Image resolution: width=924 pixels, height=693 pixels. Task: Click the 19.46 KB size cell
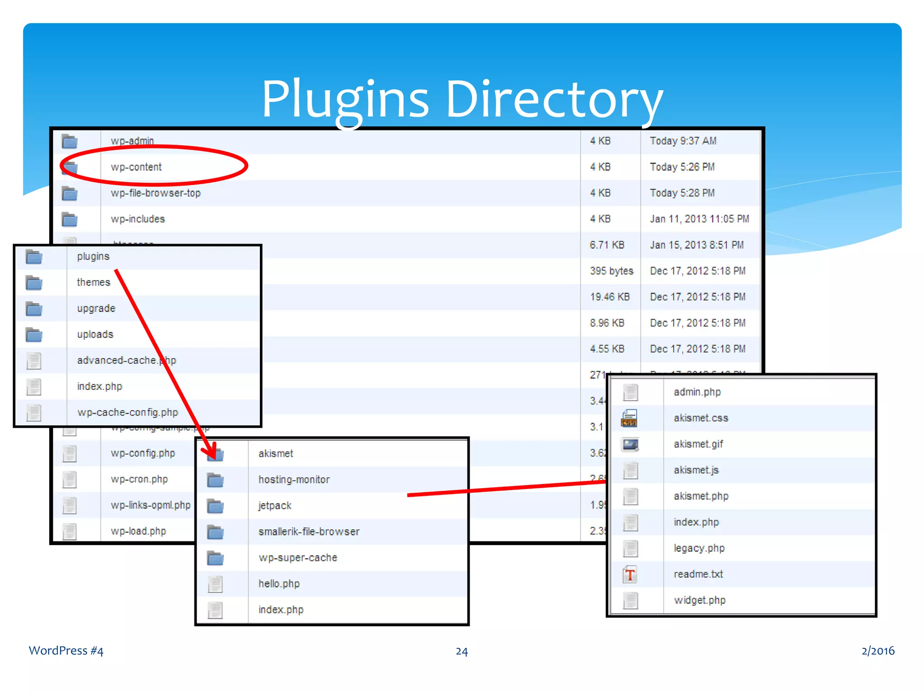(x=610, y=297)
